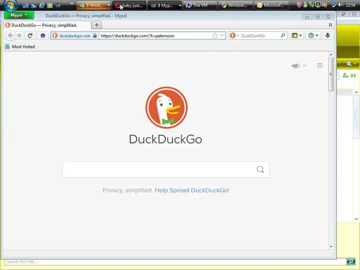This screenshot has height=270, width=360.
Task: Click add contact icon in background window
Action: pyautogui.click(x=345, y=75)
